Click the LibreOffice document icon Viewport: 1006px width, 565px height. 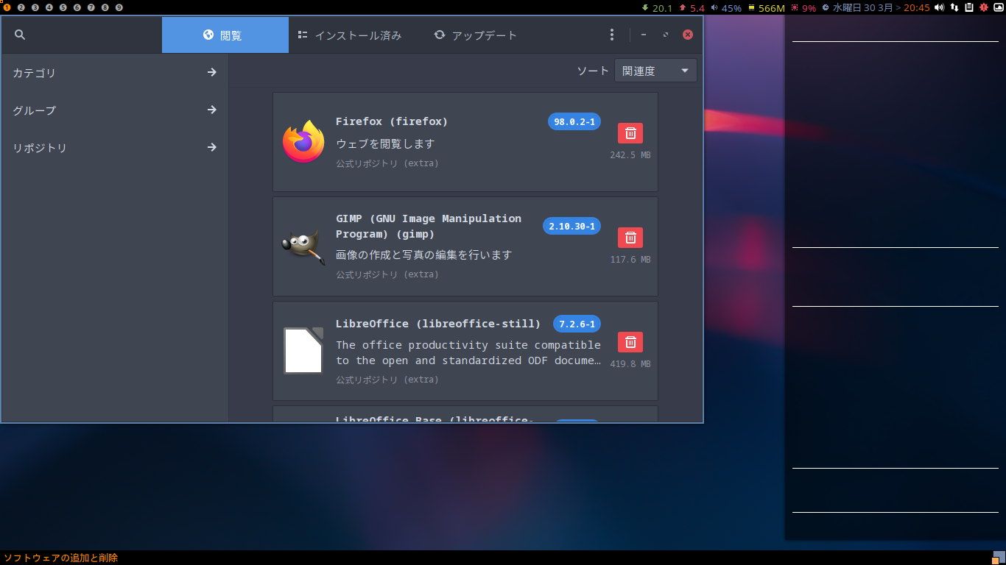[303, 351]
